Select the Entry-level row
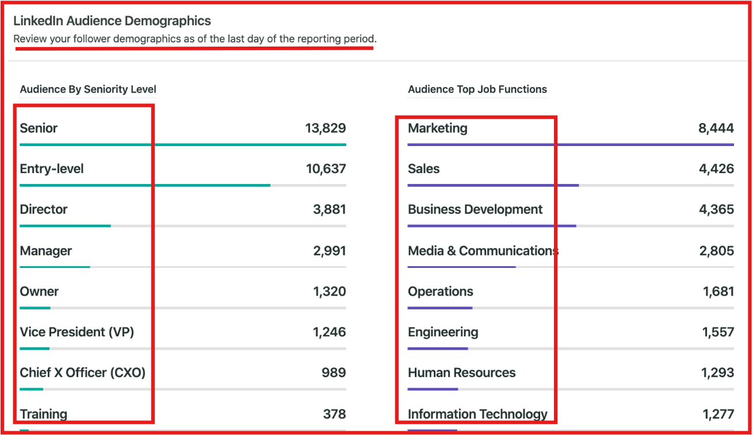The width and height of the screenshot is (753, 437). point(52,168)
